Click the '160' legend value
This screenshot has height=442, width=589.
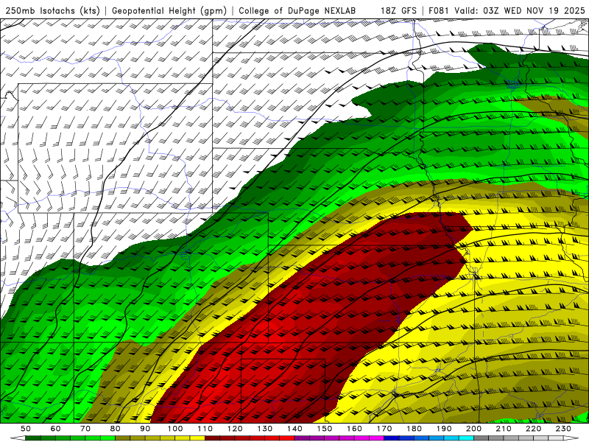[x=354, y=429]
